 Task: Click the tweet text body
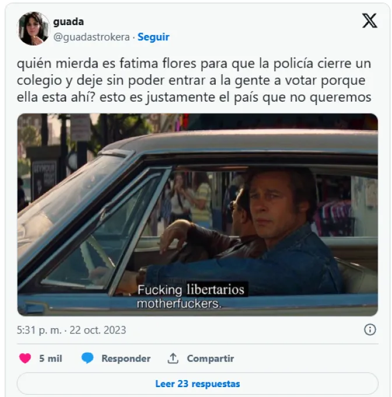click(x=194, y=80)
